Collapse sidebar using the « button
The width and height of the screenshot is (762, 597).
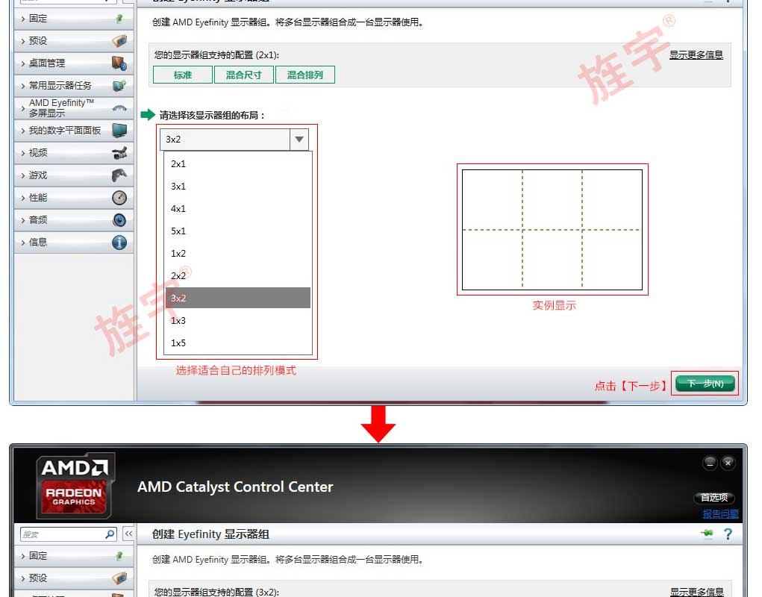128,534
